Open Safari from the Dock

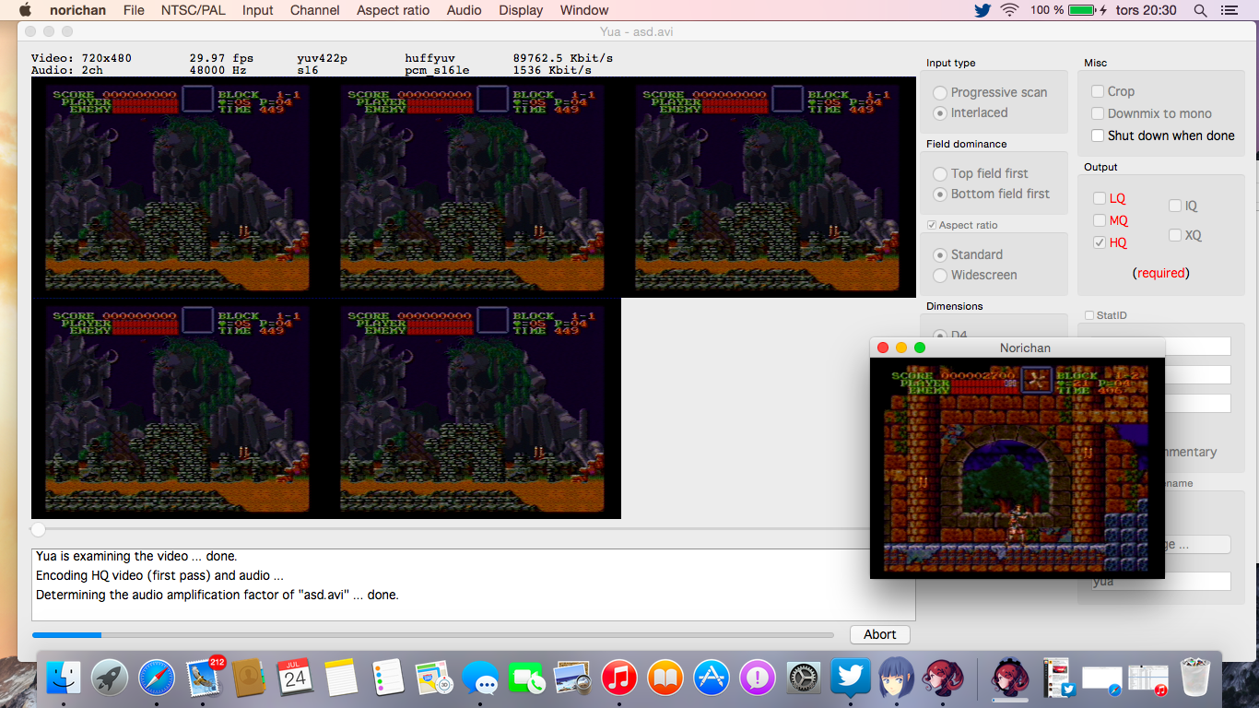(x=157, y=679)
